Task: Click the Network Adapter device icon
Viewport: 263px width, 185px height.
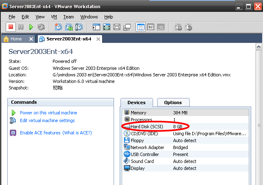Action: click(x=127, y=147)
